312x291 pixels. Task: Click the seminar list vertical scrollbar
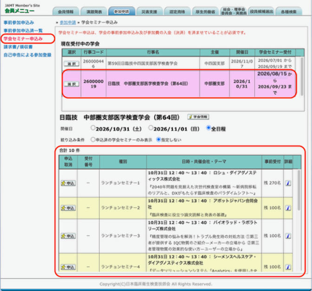299,190
